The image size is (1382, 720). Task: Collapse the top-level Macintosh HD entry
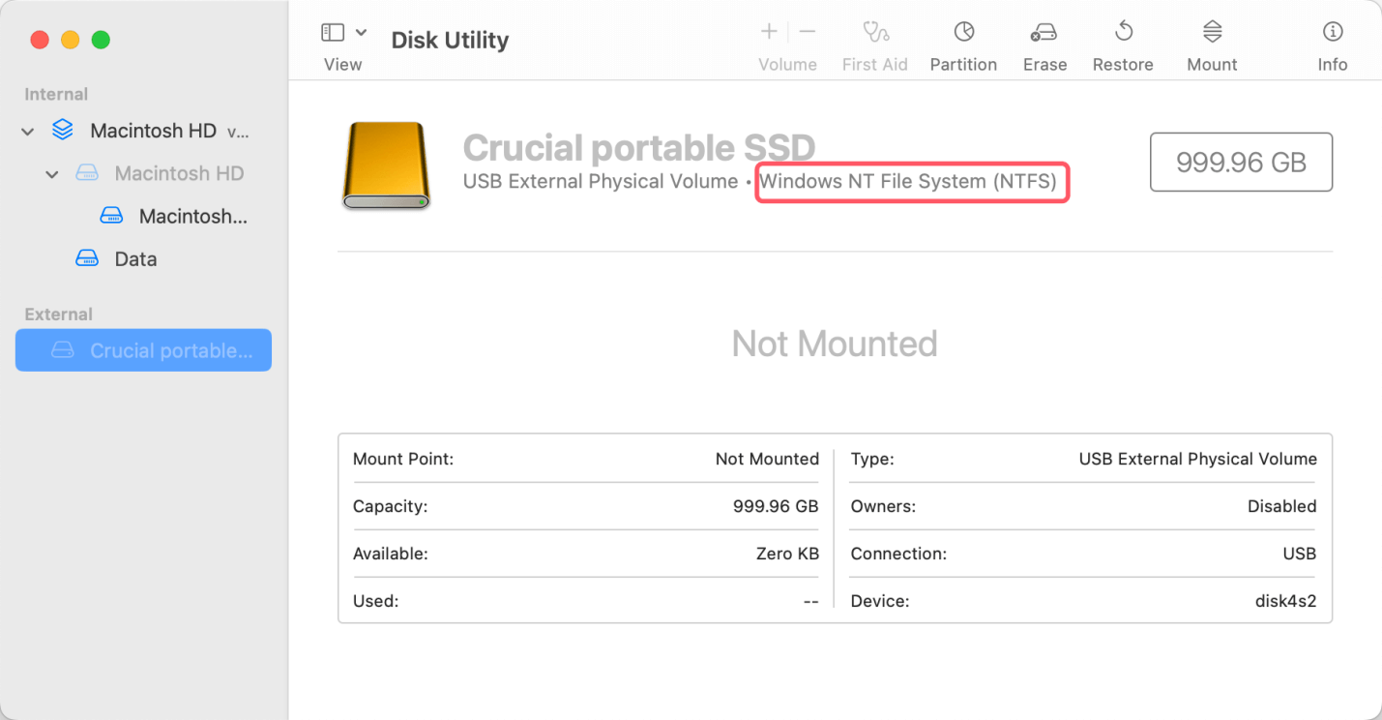(27, 131)
